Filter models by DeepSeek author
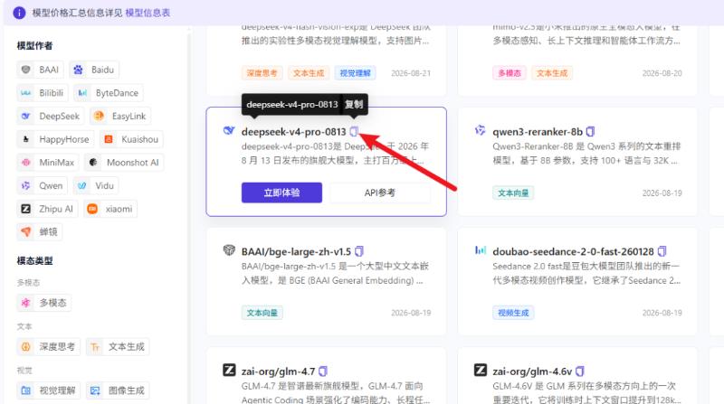Screen dimensions: 724x404 click(x=51, y=116)
